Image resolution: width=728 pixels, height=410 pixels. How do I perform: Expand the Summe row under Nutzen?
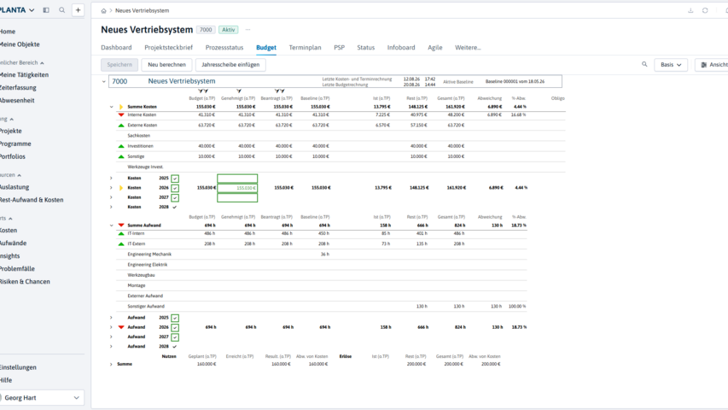(x=111, y=365)
